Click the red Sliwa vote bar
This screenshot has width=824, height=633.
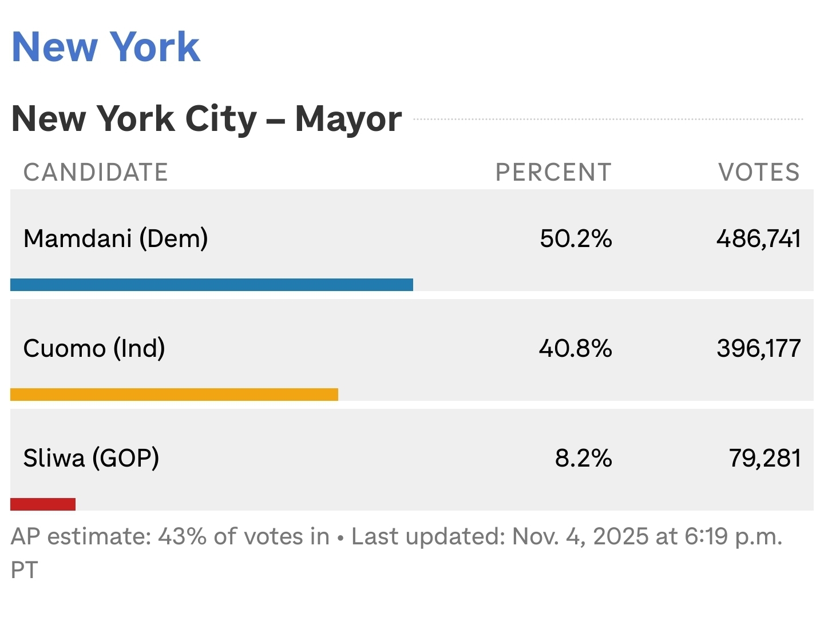tap(43, 504)
